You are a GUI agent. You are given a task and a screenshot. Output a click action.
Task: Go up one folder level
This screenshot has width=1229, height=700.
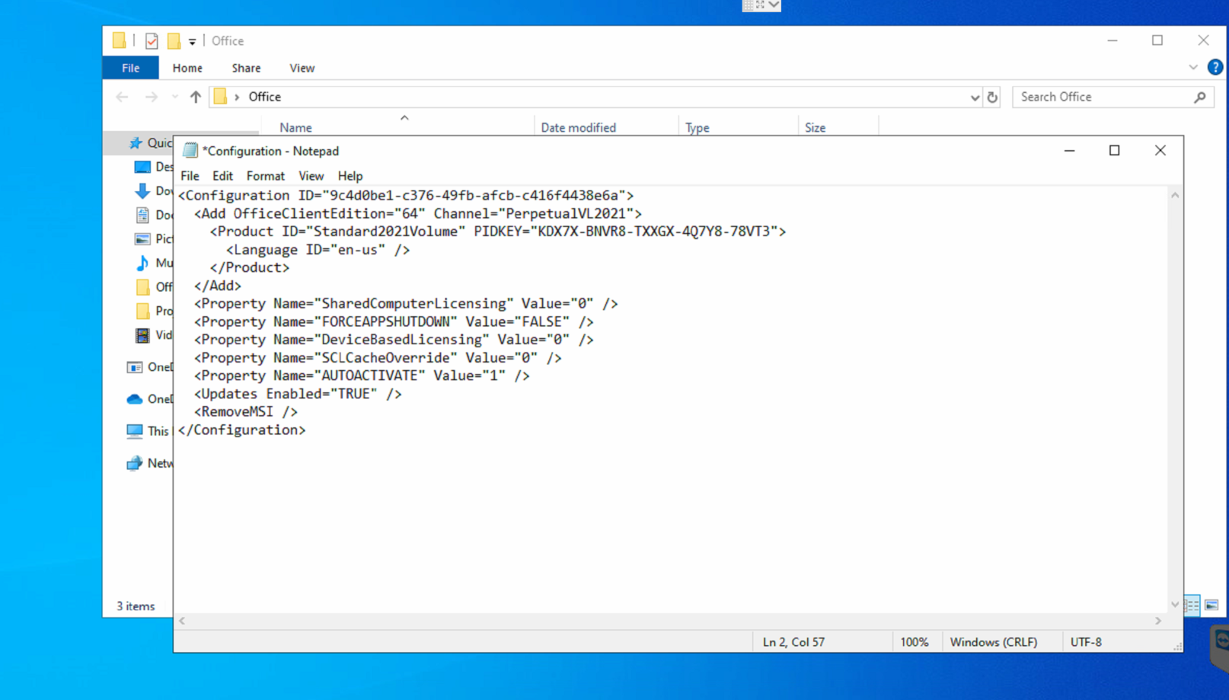[196, 97]
